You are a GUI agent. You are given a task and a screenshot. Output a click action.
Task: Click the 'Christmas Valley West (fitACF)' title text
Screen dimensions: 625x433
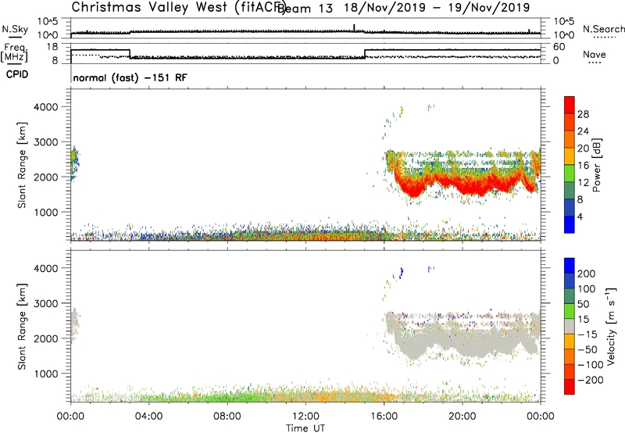pyautogui.click(x=179, y=8)
